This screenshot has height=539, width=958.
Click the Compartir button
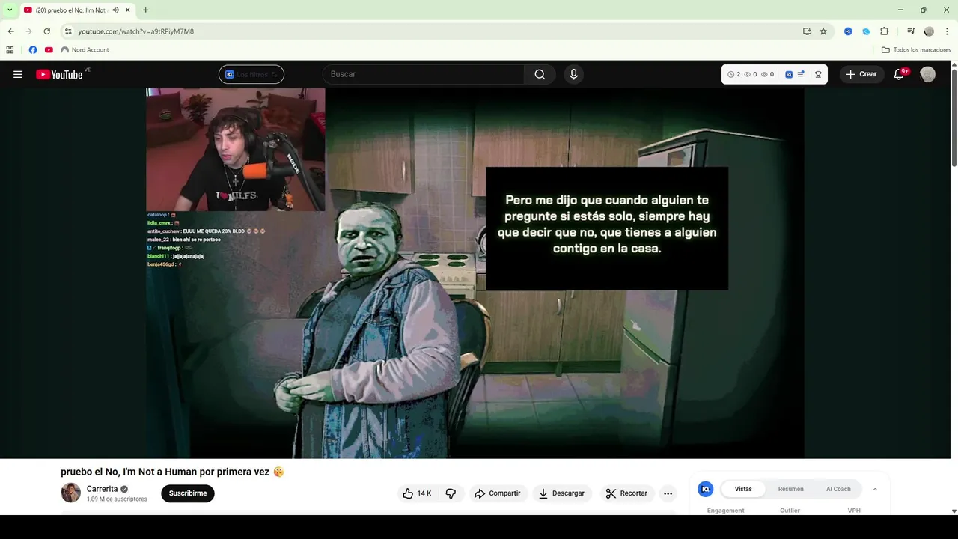tap(498, 493)
